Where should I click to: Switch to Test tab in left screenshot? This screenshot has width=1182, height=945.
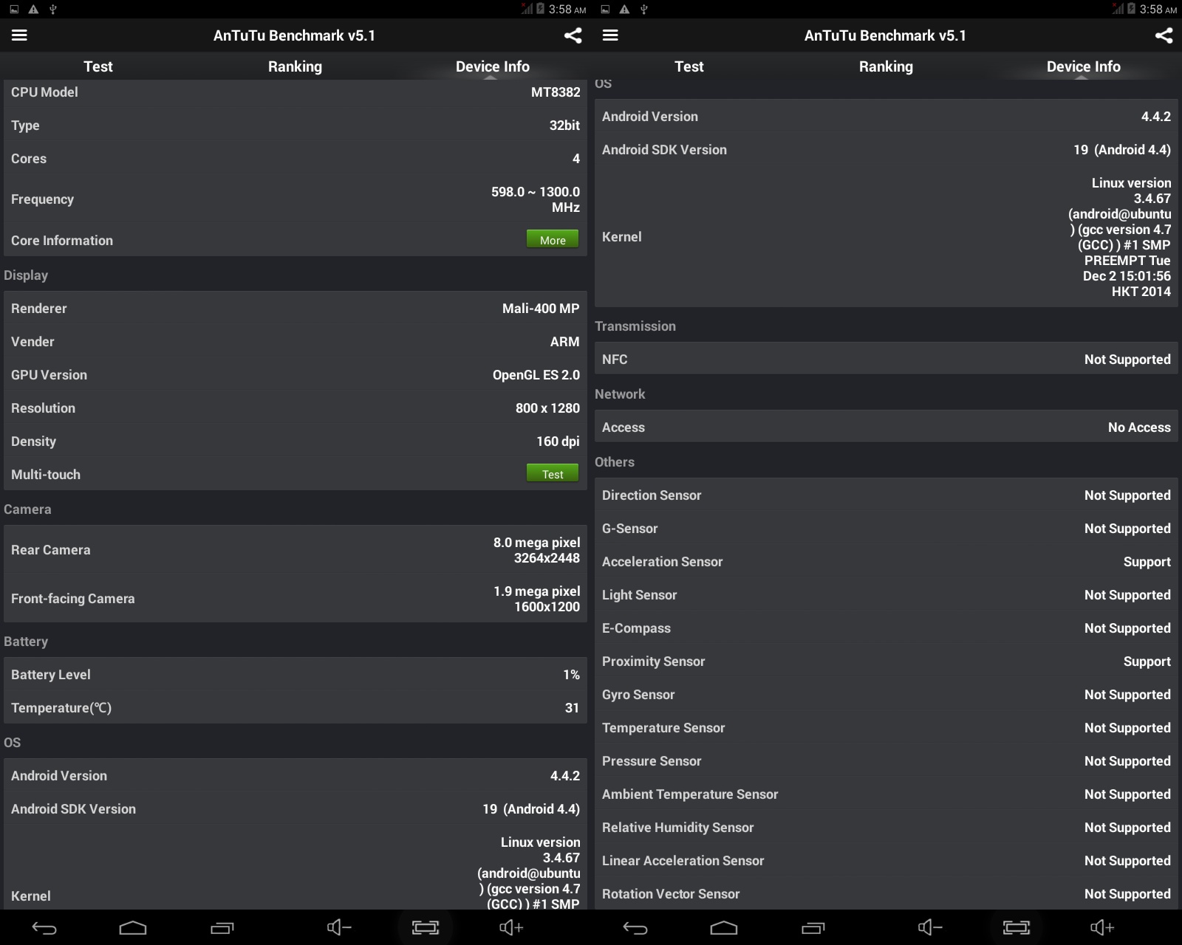pyautogui.click(x=98, y=66)
